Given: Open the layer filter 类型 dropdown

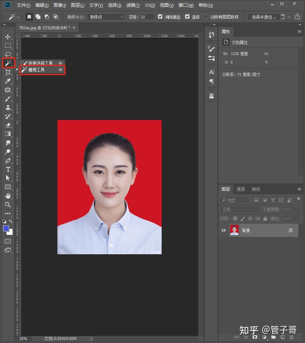Looking at the screenshot, I should pyautogui.click(x=234, y=200).
